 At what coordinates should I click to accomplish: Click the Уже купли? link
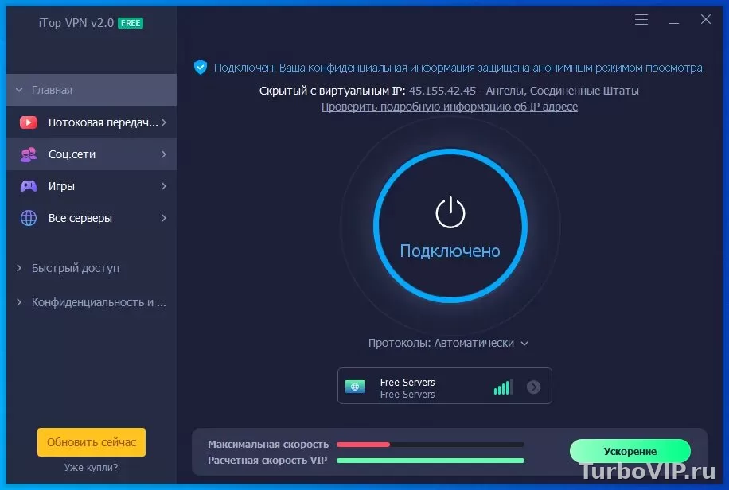[x=91, y=467]
